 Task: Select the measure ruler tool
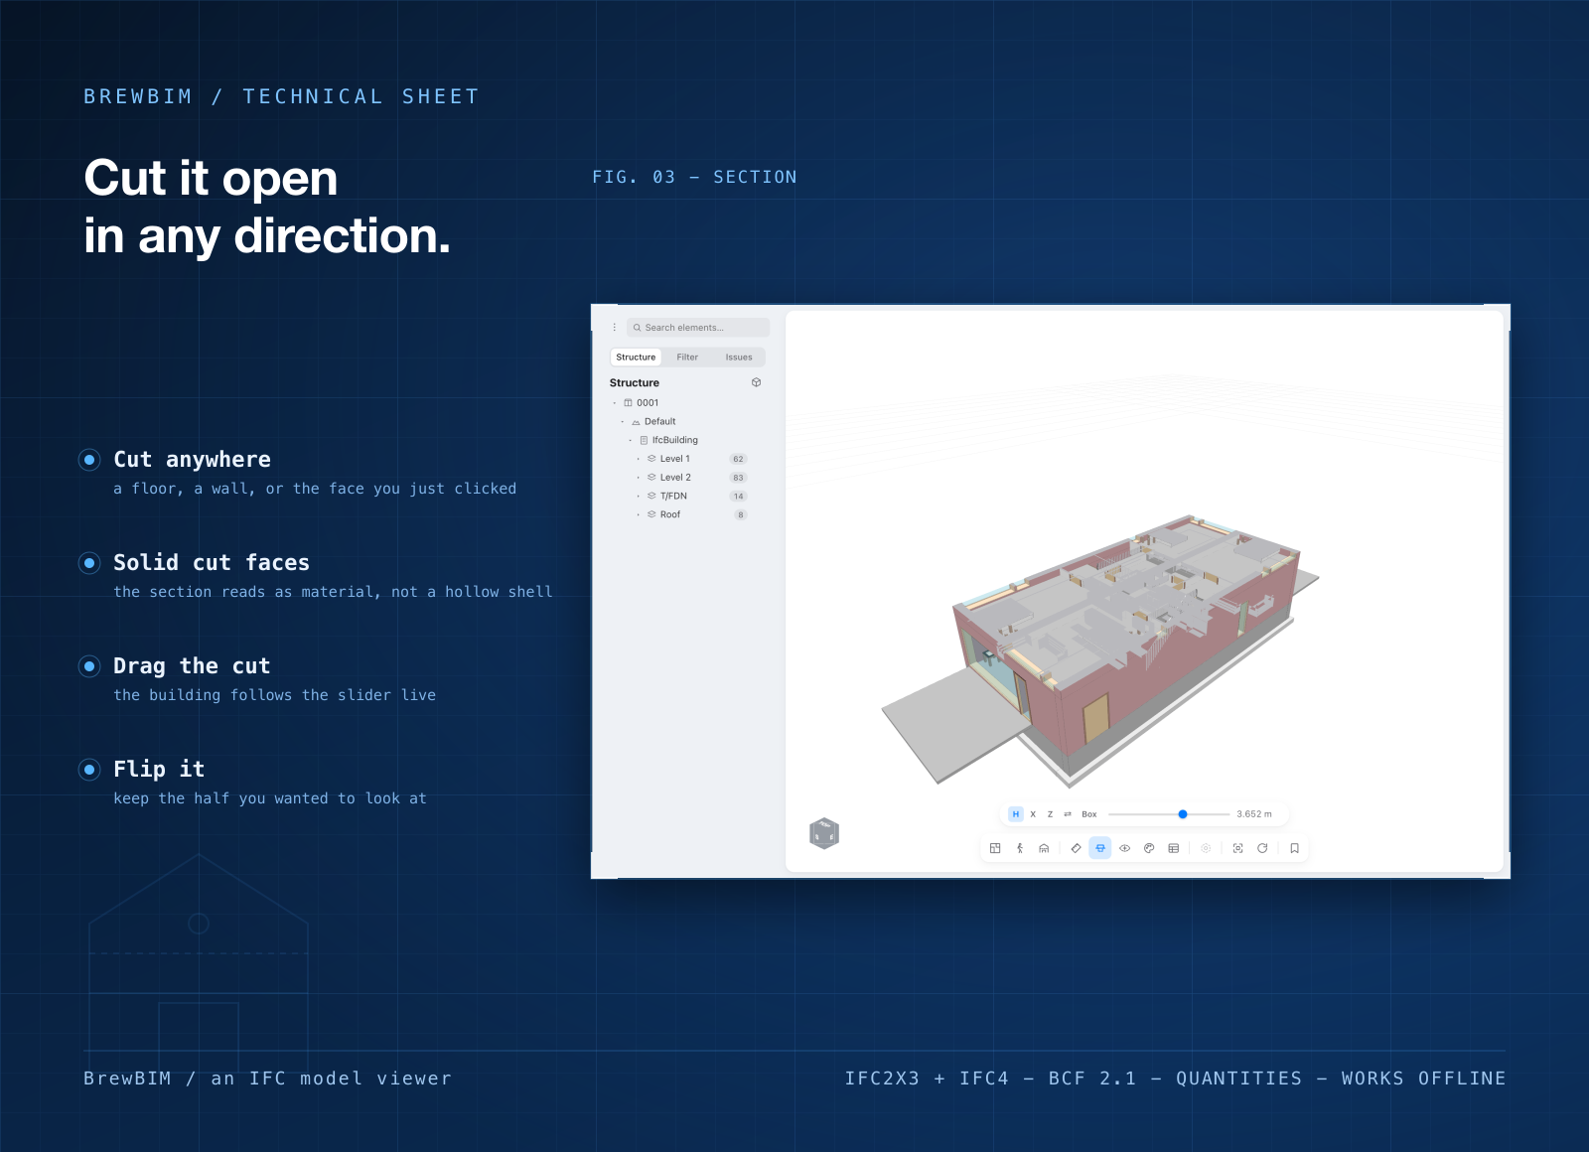pyautogui.click(x=1076, y=848)
